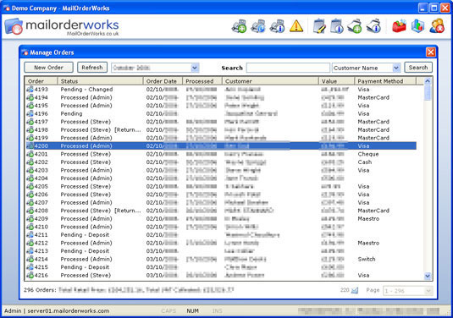Click the Switch payment cell of order 4214

coord(367,259)
